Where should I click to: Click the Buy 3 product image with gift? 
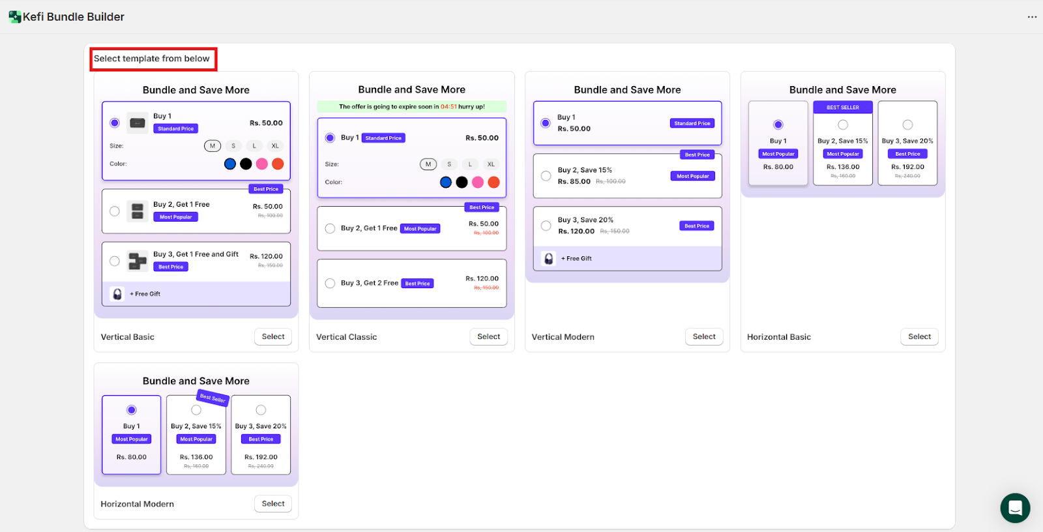click(x=138, y=261)
